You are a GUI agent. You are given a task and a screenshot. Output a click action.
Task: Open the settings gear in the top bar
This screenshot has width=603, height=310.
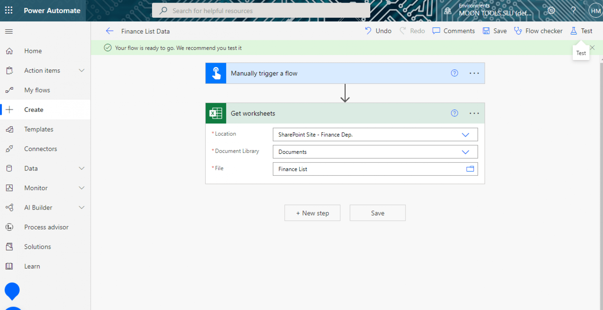point(551,10)
